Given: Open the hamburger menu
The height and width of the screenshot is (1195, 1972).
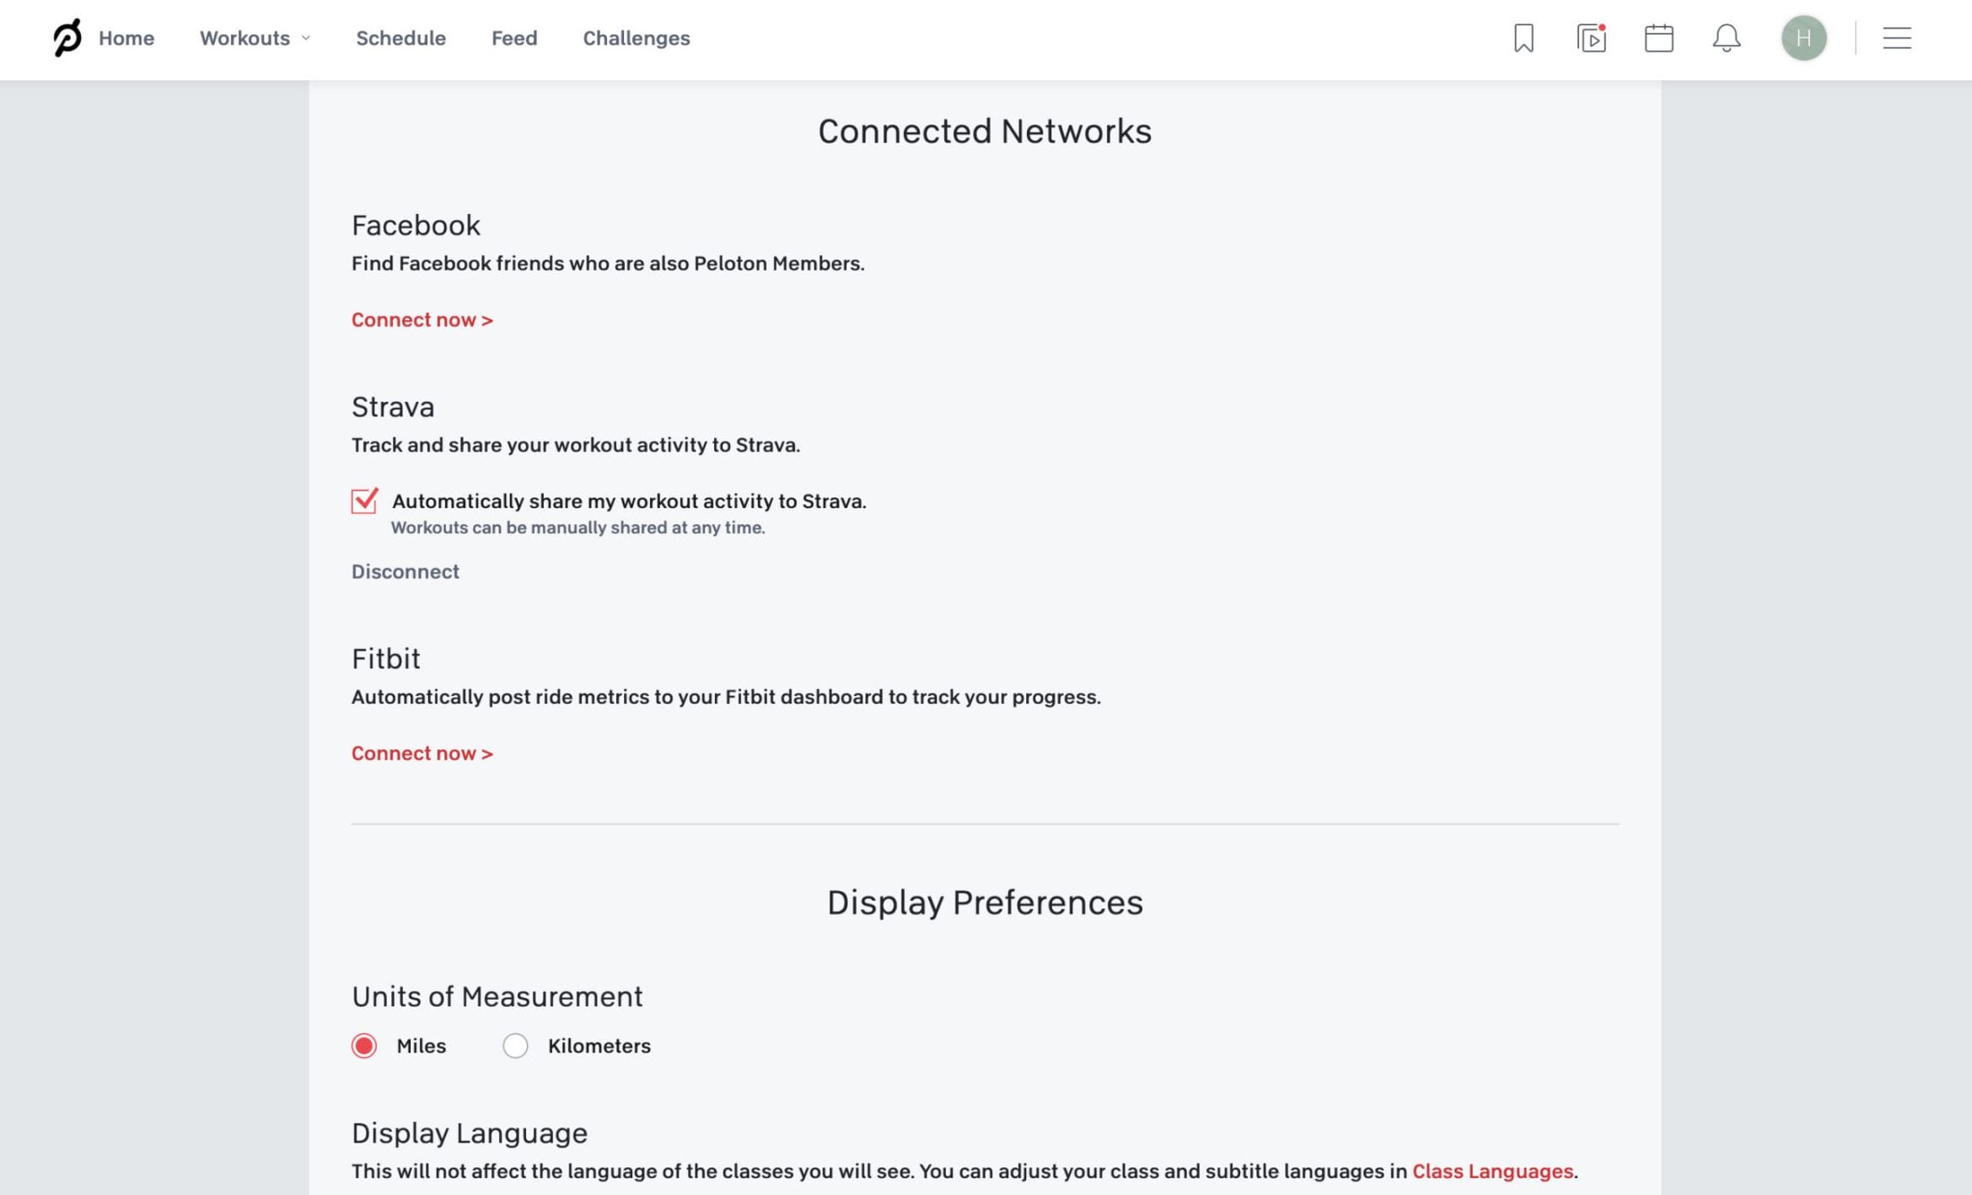Looking at the screenshot, I should [1896, 38].
